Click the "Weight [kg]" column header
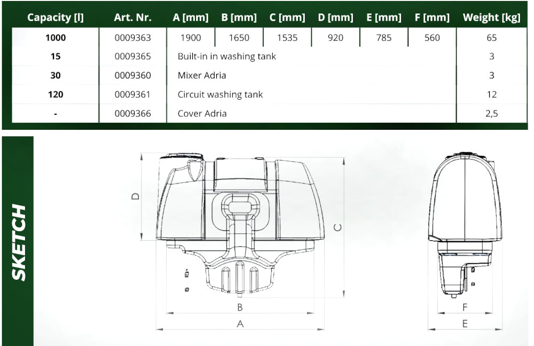The image size is (534, 346). (x=491, y=18)
